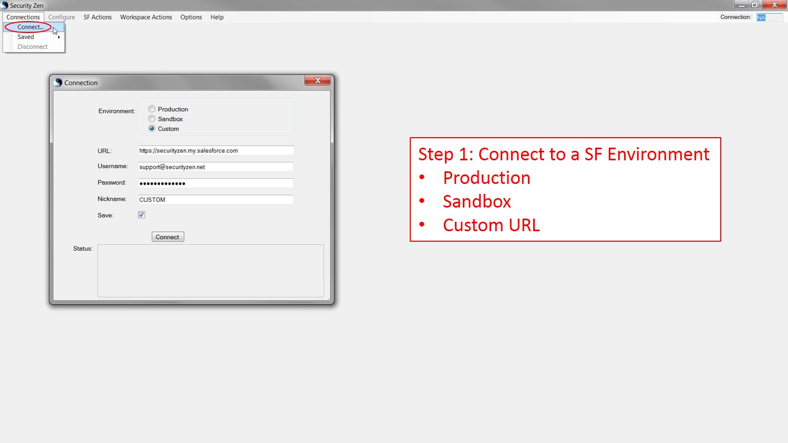The width and height of the screenshot is (788, 443).
Task: Open the Workspace Actions menu
Action: coord(146,17)
